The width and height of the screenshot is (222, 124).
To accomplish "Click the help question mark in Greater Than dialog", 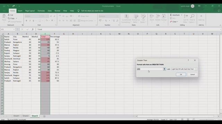I will tap(188, 60).
